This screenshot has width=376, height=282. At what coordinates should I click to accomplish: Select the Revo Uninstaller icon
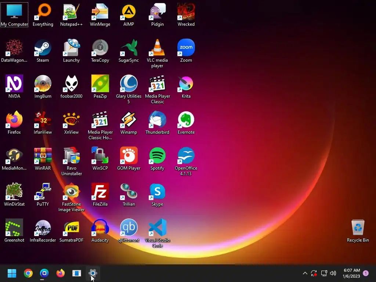[x=72, y=155]
